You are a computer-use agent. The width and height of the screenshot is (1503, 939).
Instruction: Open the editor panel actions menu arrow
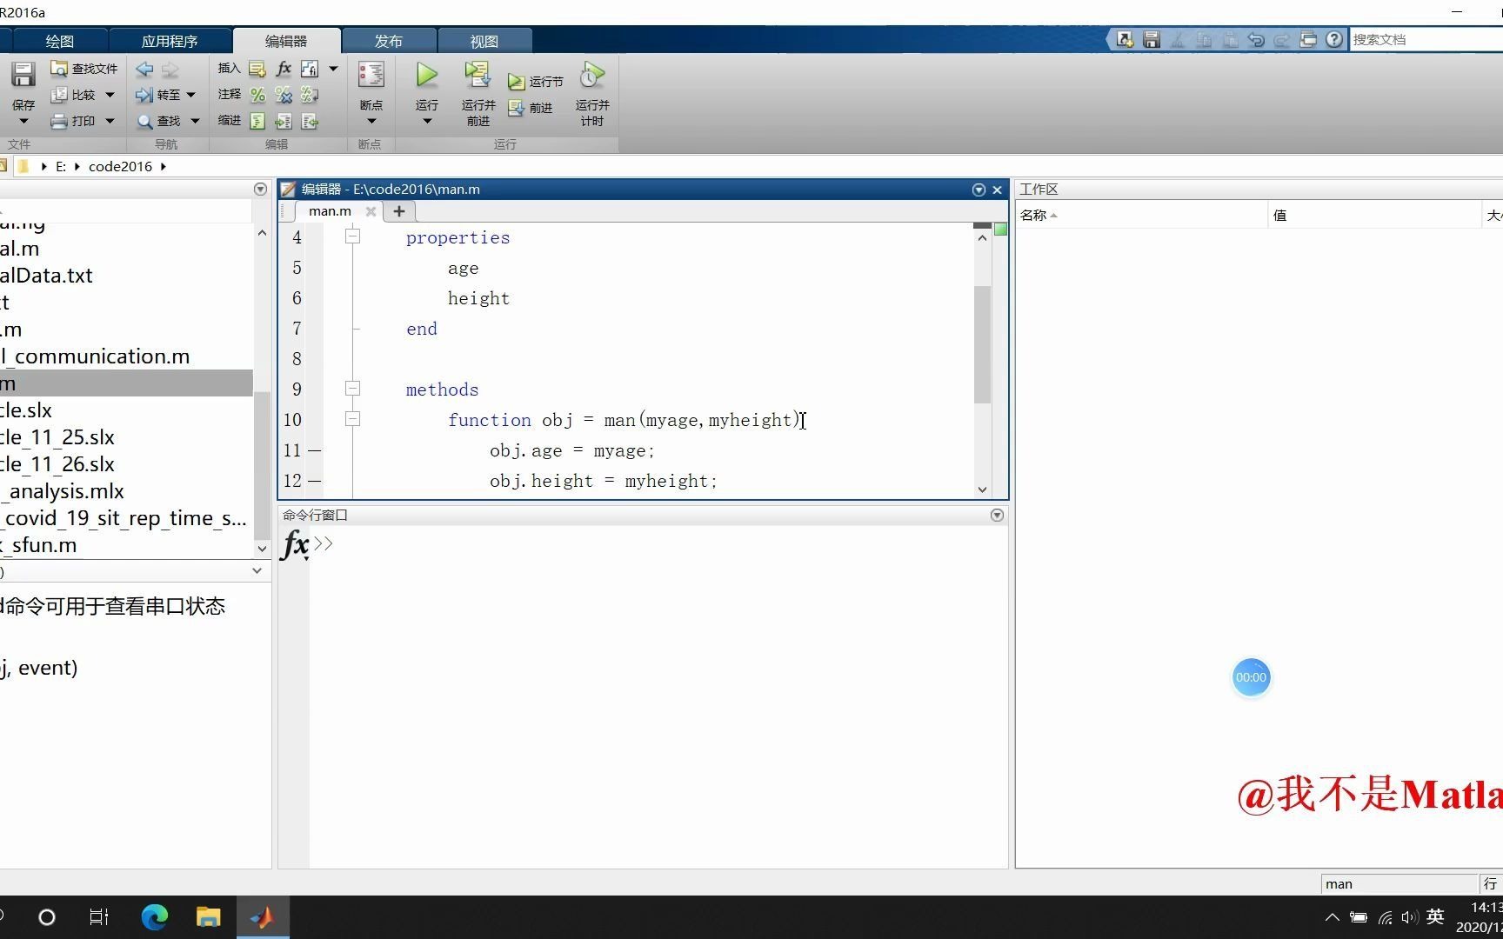pos(979,190)
